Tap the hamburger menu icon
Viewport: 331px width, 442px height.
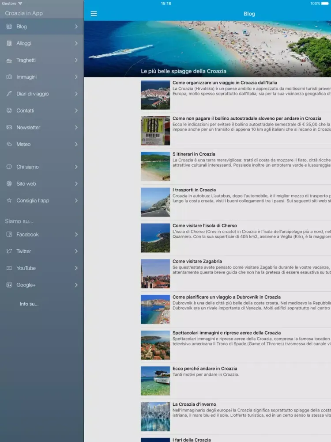(x=94, y=14)
